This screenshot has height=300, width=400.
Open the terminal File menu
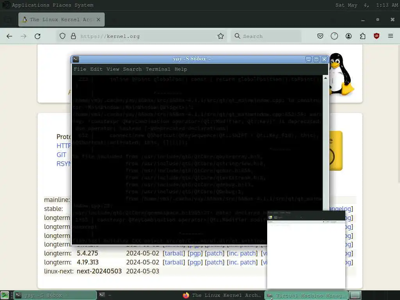(80, 69)
